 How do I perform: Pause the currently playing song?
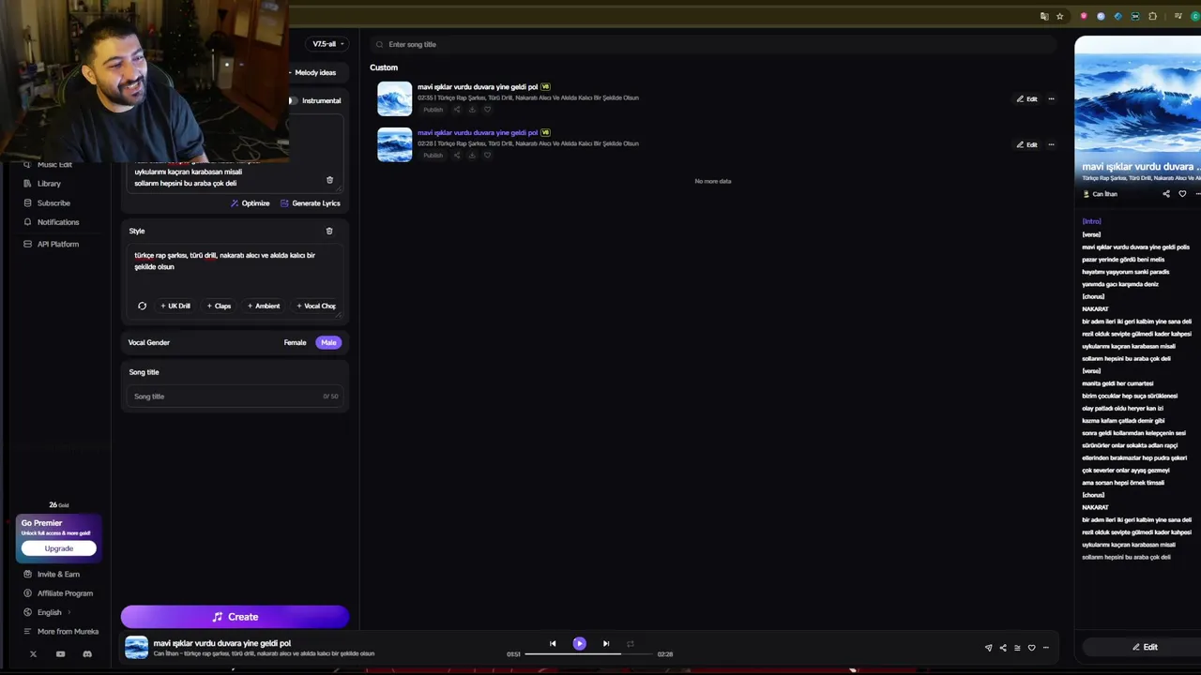579,643
